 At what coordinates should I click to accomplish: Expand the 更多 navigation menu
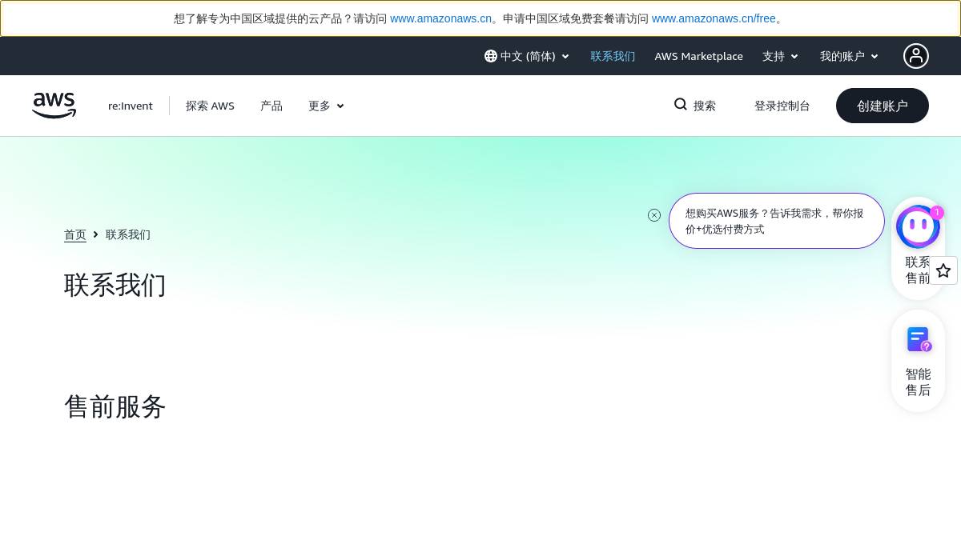tap(326, 106)
